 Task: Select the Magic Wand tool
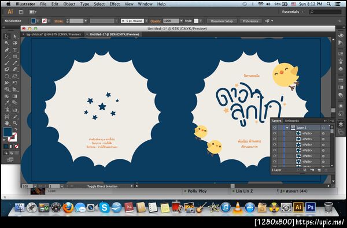click(7, 43)
